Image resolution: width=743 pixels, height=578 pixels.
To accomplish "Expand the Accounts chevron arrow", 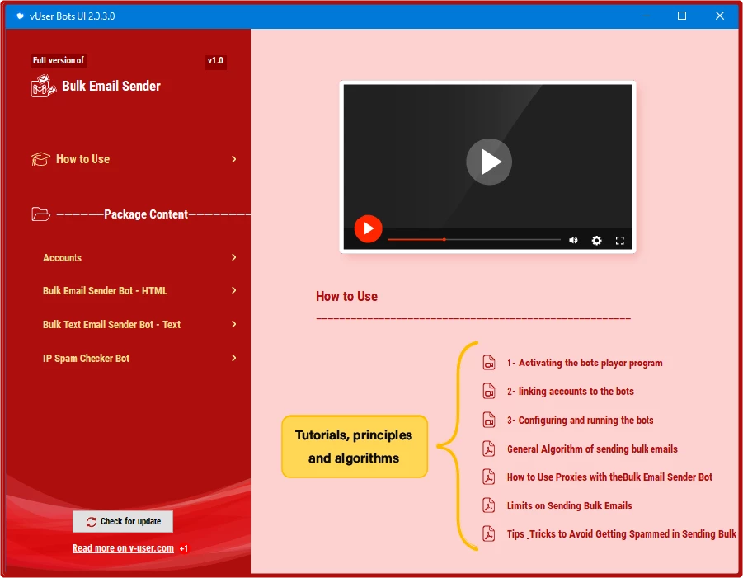I will coord(233,257).
